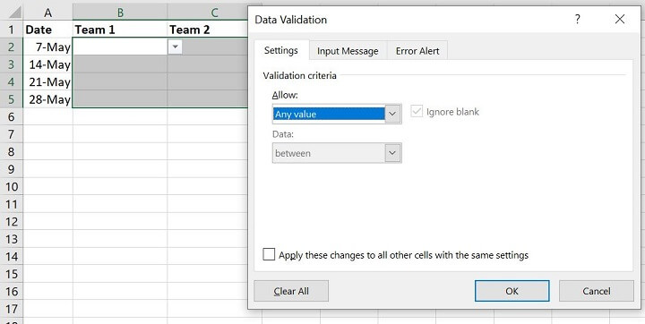Select the 21-May date cell

[47, 81]
